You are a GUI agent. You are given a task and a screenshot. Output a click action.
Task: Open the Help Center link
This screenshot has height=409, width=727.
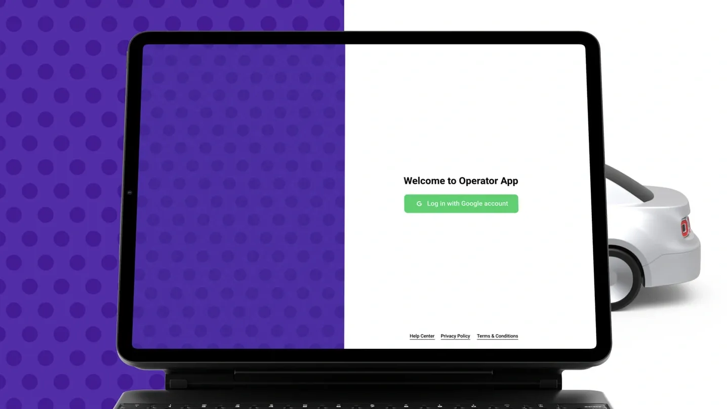pos(422,336)
